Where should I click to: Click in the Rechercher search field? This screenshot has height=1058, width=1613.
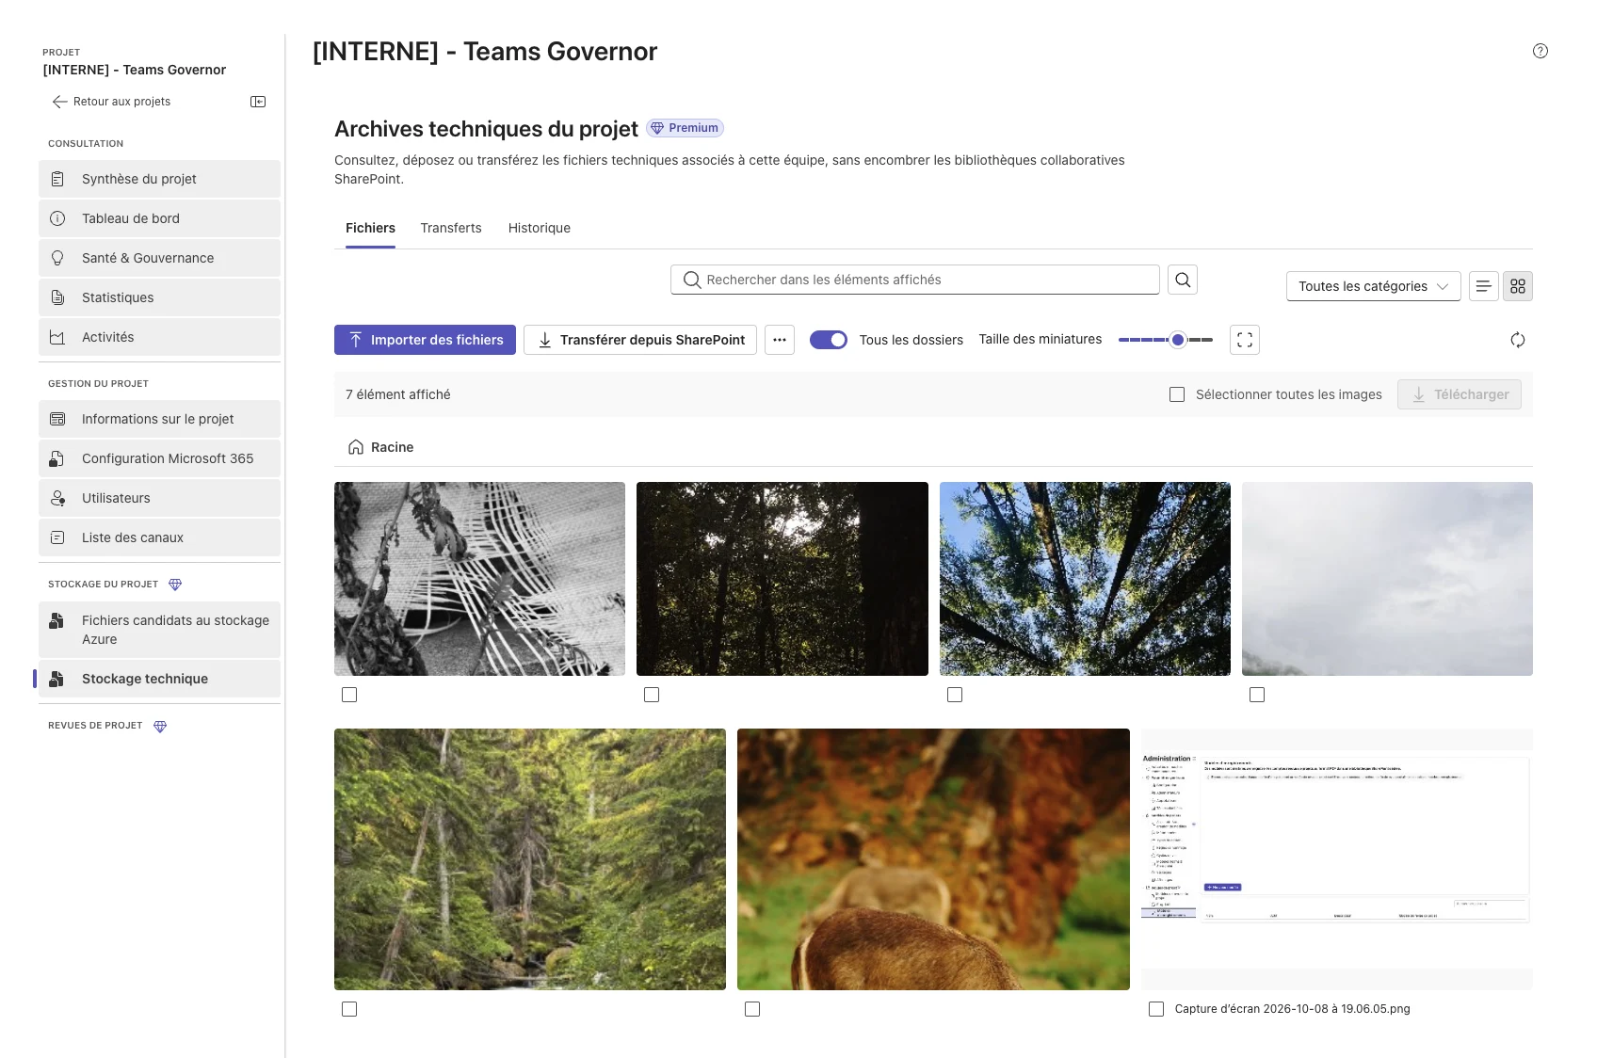click(x=914, y=280)
